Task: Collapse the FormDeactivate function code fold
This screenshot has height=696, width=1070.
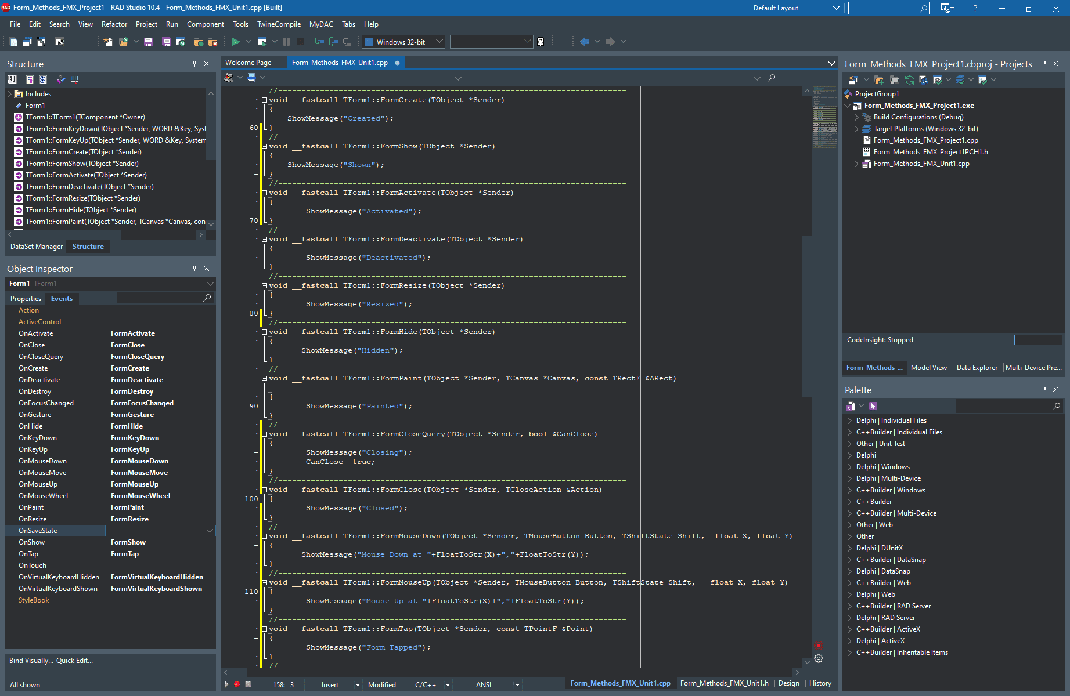Action: coord(264,239)
